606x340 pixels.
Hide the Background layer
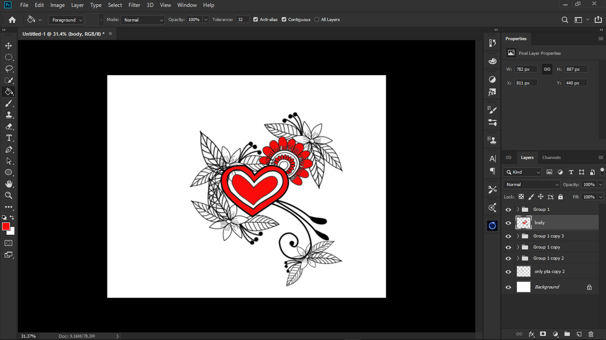pyautogui.click(x=508, y=287)
